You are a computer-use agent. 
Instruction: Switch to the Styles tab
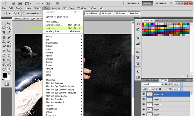(x=159, y=21)
